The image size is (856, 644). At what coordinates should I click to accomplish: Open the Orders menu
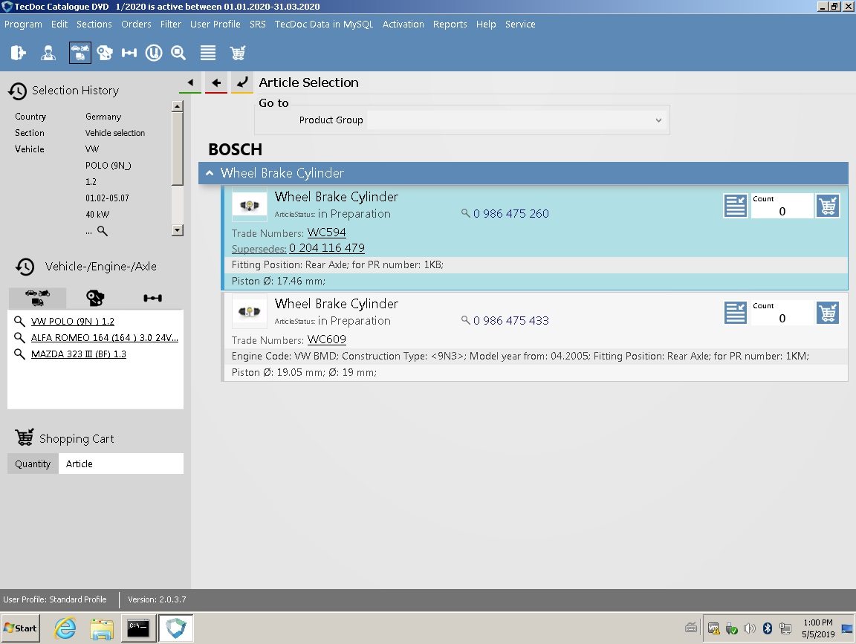(x=136, y=24)
